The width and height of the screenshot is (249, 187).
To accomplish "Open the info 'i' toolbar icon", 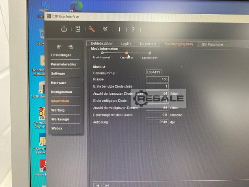I will coord(119,29).
